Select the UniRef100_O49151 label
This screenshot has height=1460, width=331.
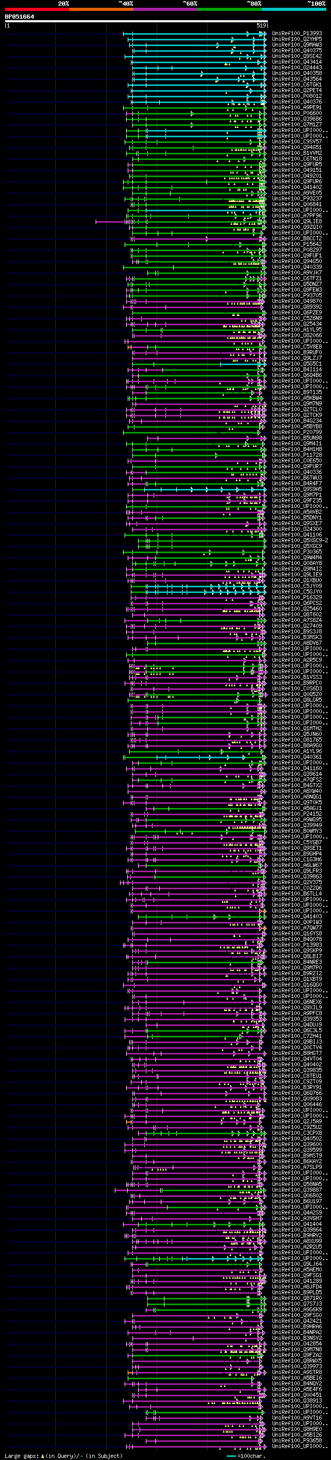[296, 170]
